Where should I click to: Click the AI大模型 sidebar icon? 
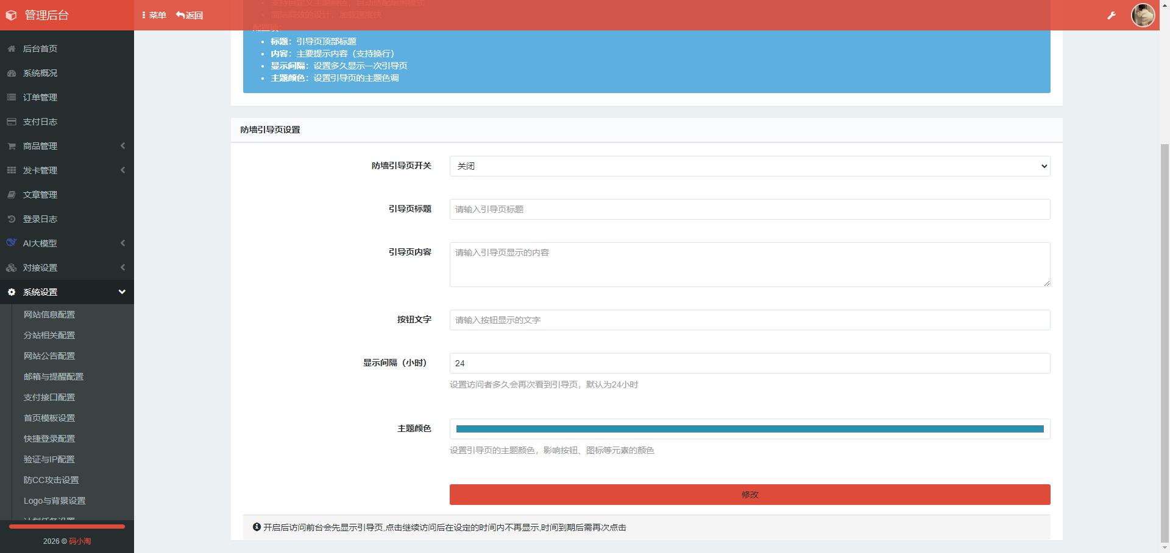click(11, 243)
